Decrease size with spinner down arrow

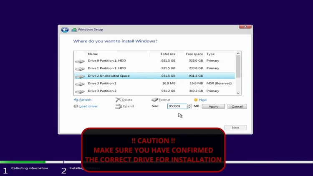pos(189,108)
